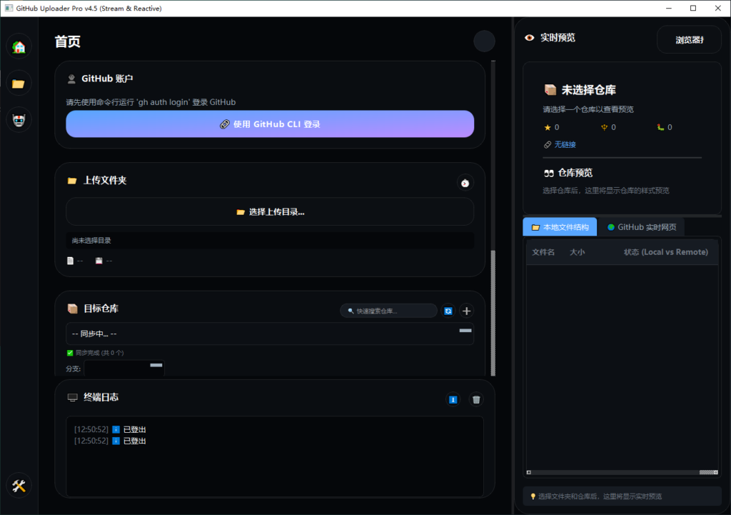
Task: Choose upload directory button
Action: (270, 211)
